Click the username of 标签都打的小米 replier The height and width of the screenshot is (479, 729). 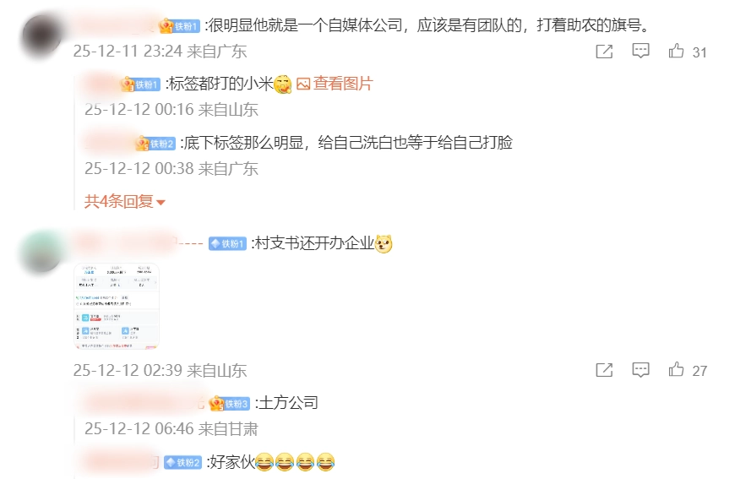(x=101, y=84)
